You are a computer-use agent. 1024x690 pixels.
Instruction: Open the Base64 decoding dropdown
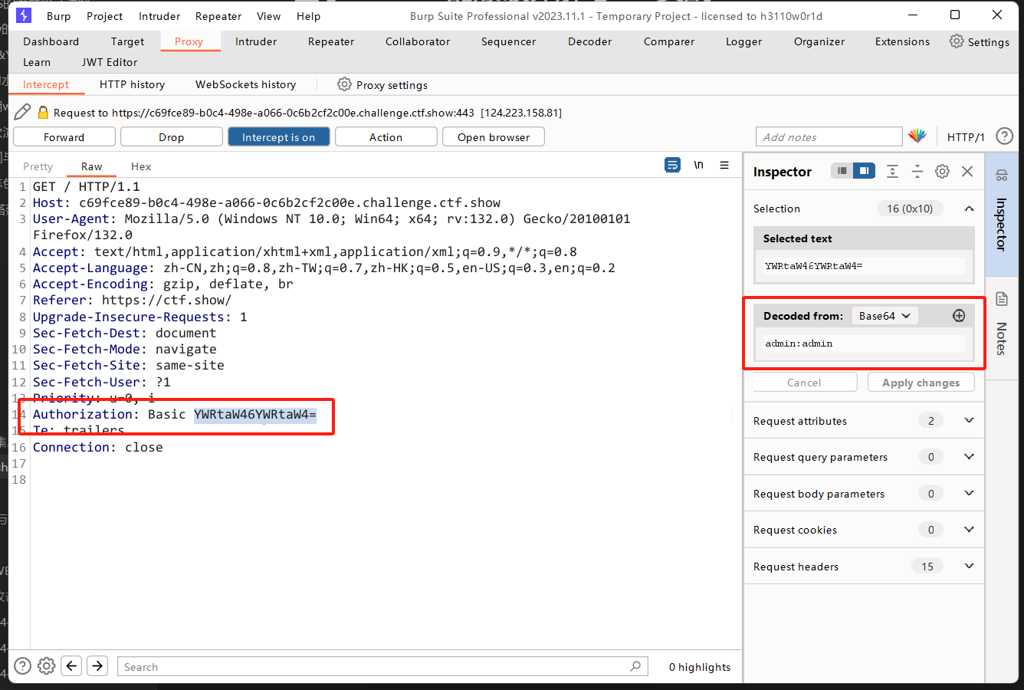pos(885,315)
